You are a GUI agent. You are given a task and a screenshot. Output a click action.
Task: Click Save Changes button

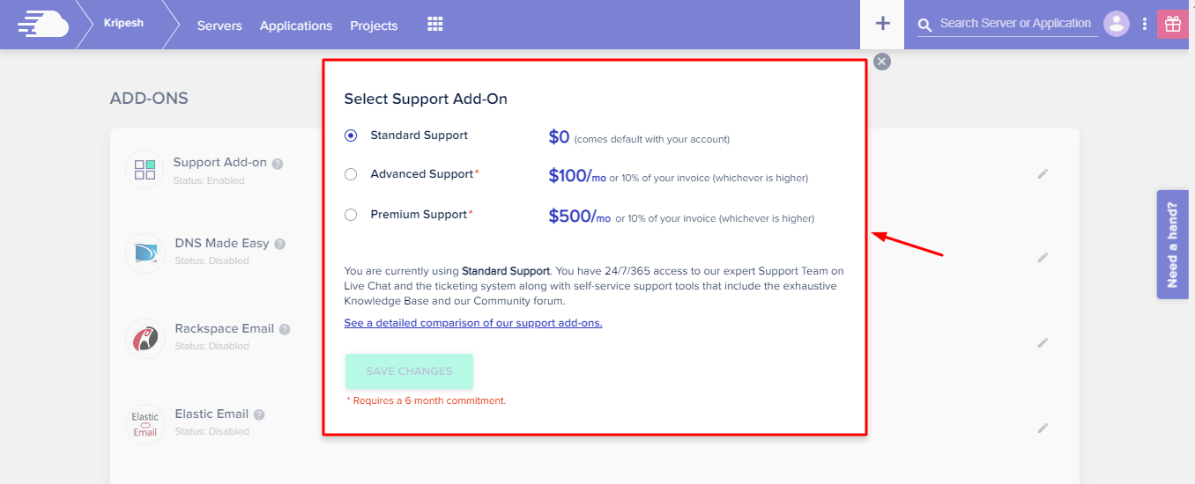coord(409,371)
